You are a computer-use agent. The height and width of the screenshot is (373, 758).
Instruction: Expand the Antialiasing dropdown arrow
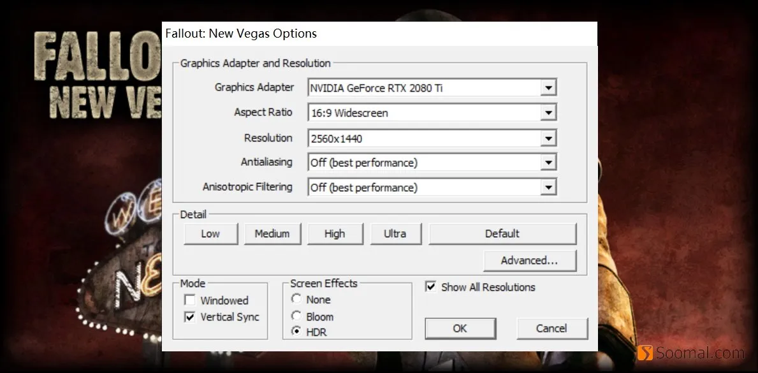pos(548,163)
